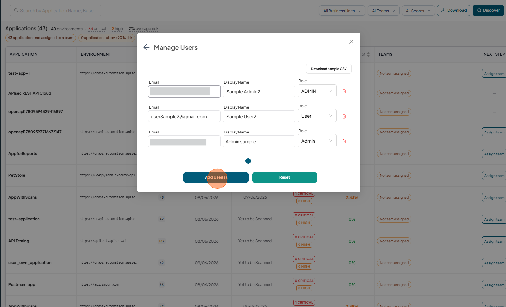Click the Reset button
506x307 pixels.
(x=285, y=177)
